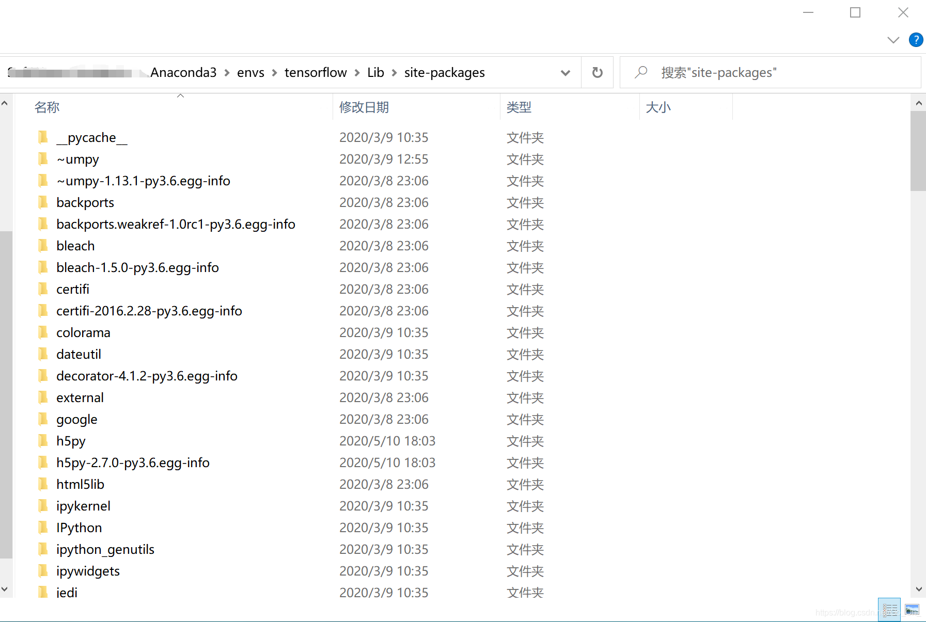
Task: Select the h5py folder icon
Action: coord(43,441)
